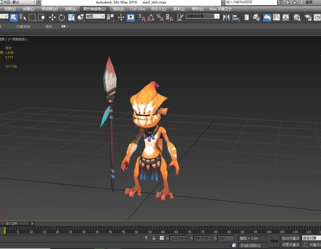Click the 设置关键点 button

tap(290, 245)
